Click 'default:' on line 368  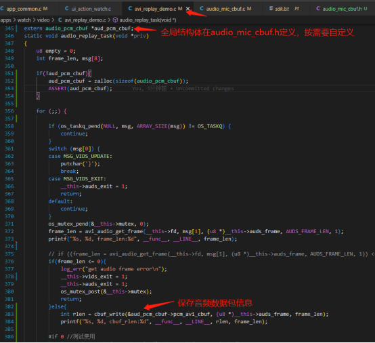click(x=60, y=201)
